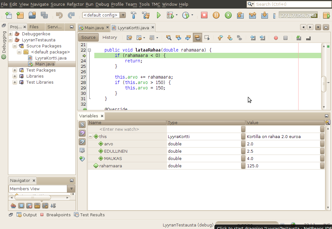
Task: Toggle Show Static Members filter in Navigator
Action: coord(29,206)
